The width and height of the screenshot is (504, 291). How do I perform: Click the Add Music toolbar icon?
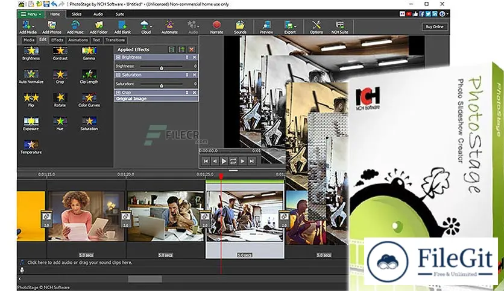[75, 25]
